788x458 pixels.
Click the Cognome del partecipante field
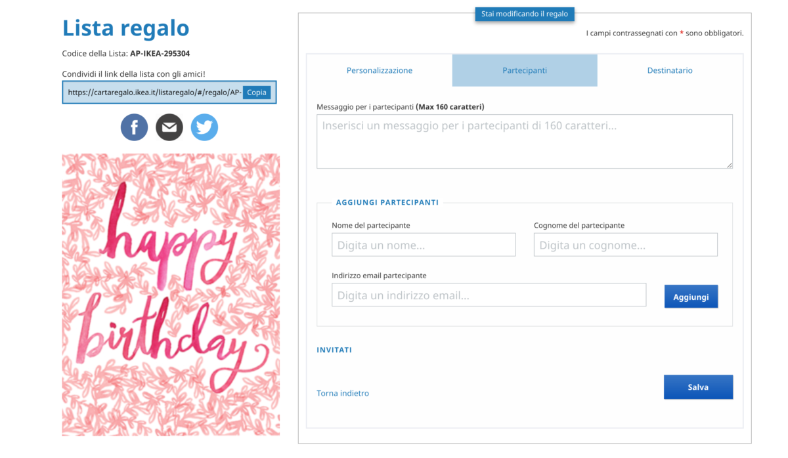(x=625, y=245)
